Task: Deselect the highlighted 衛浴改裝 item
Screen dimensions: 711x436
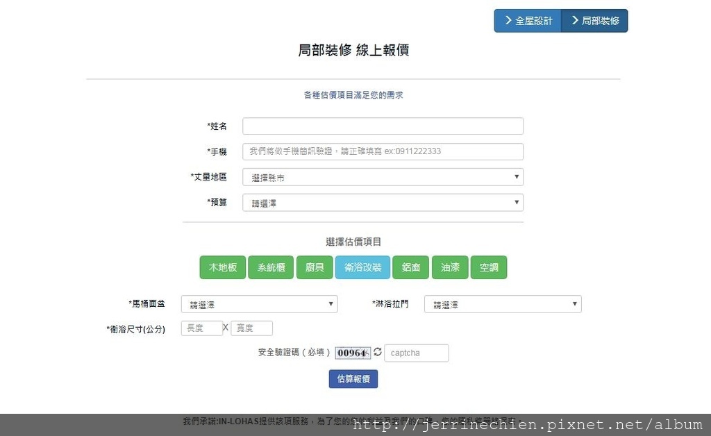Action: 362,267
